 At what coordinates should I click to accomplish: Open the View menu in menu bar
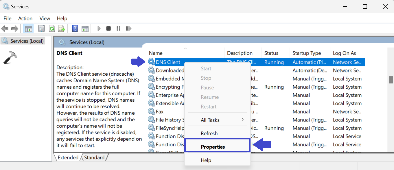45,18
